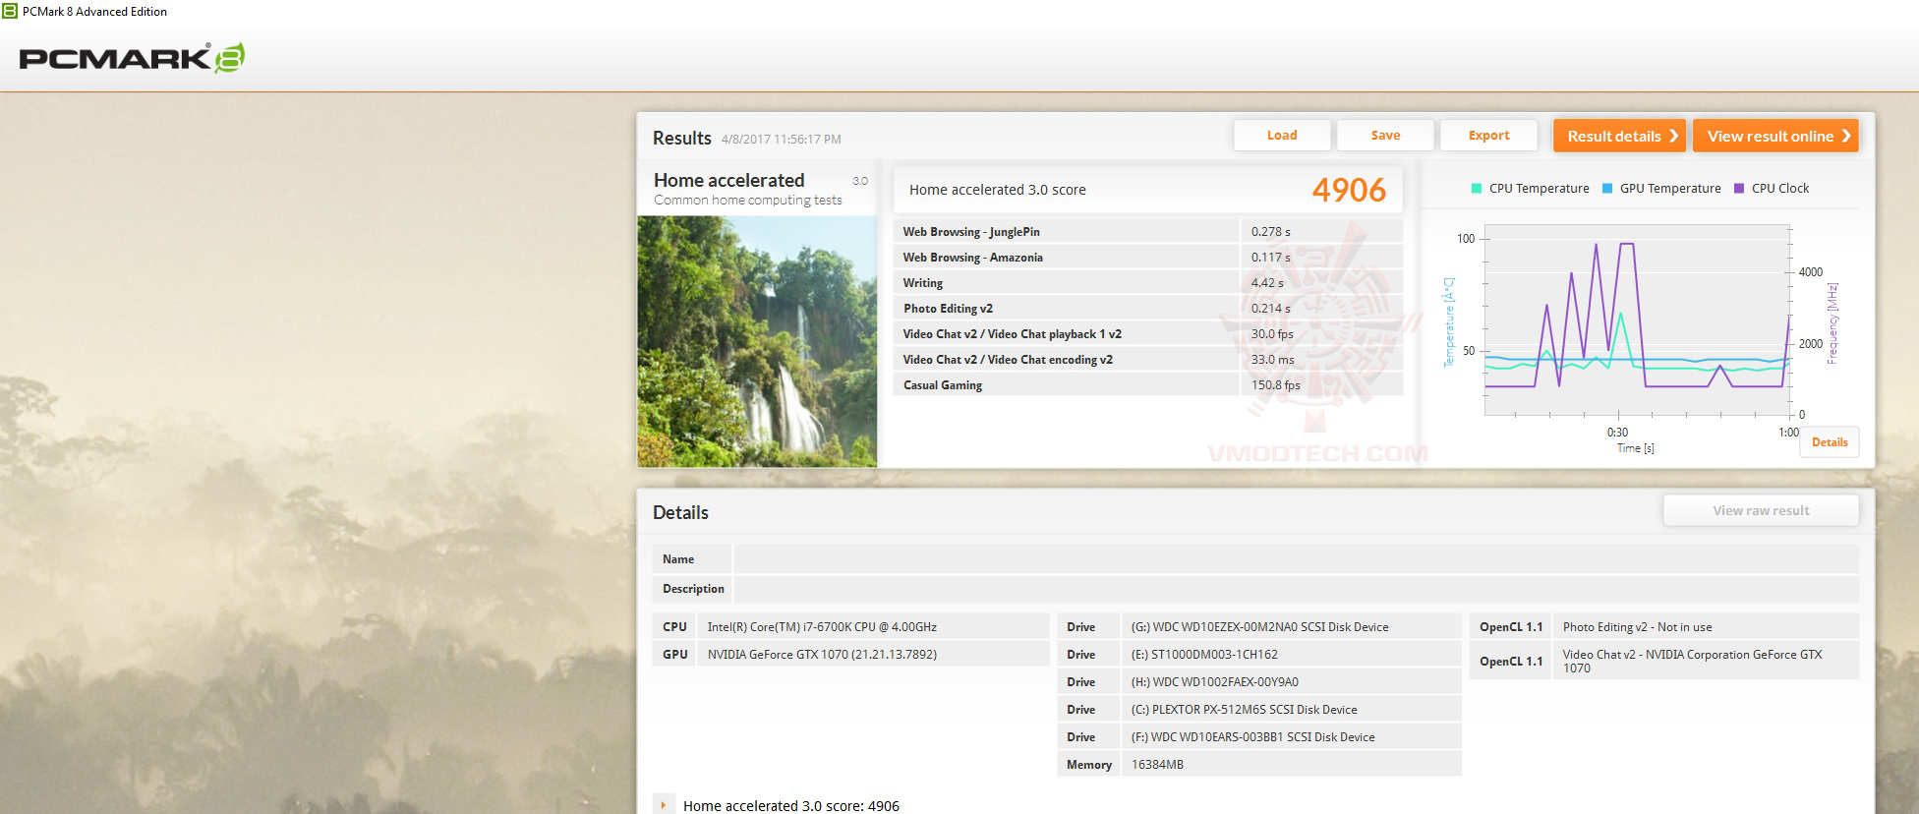Click the 0.214 s result value
Screen dimensions: 1919x814
tap(1271, 309)
